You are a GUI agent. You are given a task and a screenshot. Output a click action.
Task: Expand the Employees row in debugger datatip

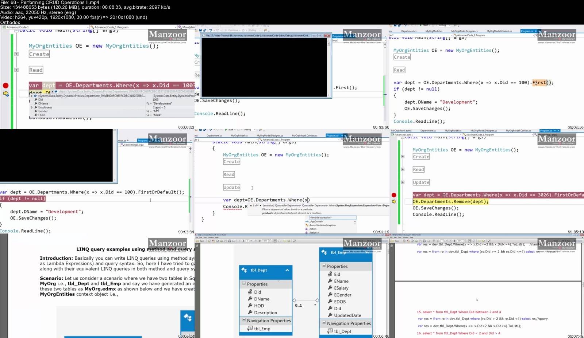pos(32,107)
